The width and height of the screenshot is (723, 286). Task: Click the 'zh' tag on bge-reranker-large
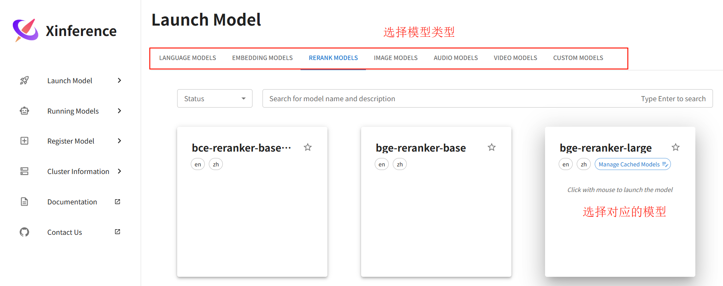point(584,164)
